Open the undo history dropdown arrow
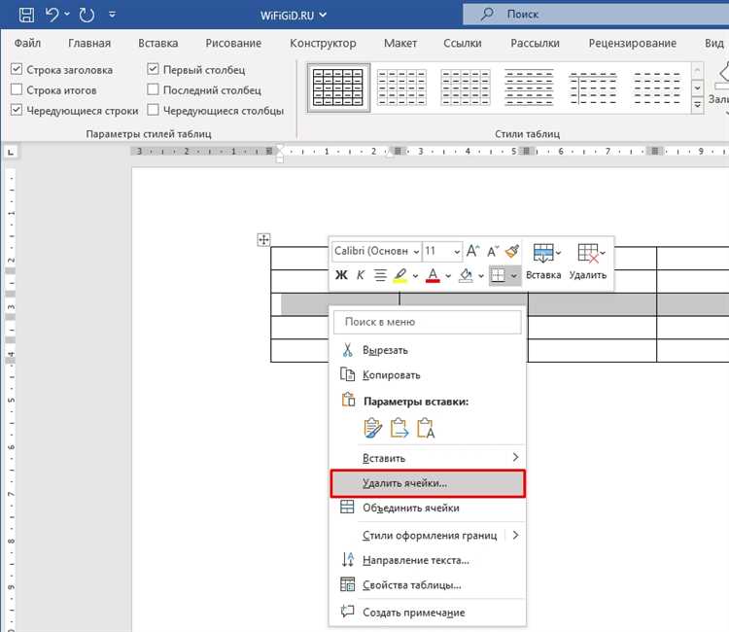This screenshot has height=632, width=729. [x=67, y=15]
